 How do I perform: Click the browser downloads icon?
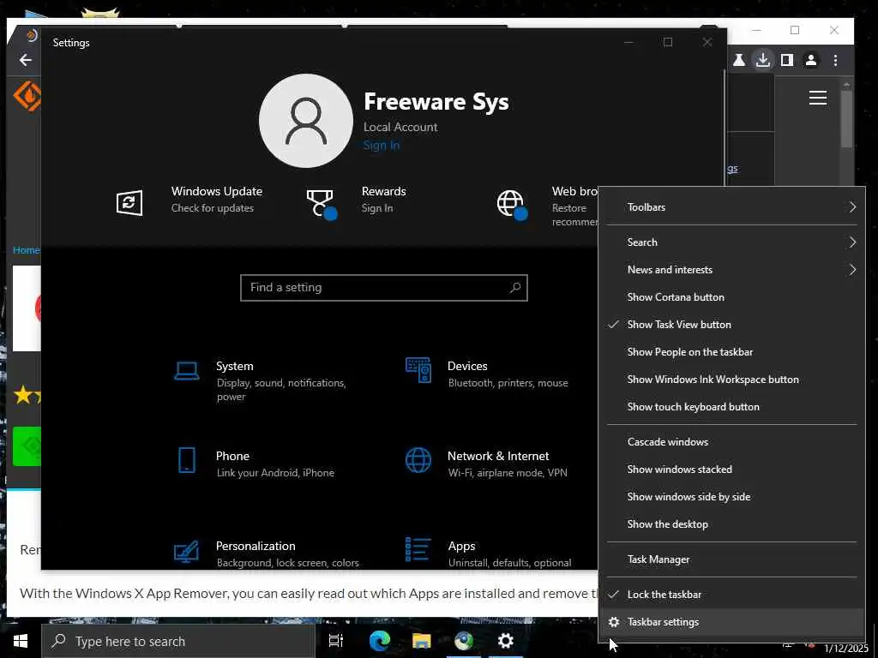(x=762, y=60)
